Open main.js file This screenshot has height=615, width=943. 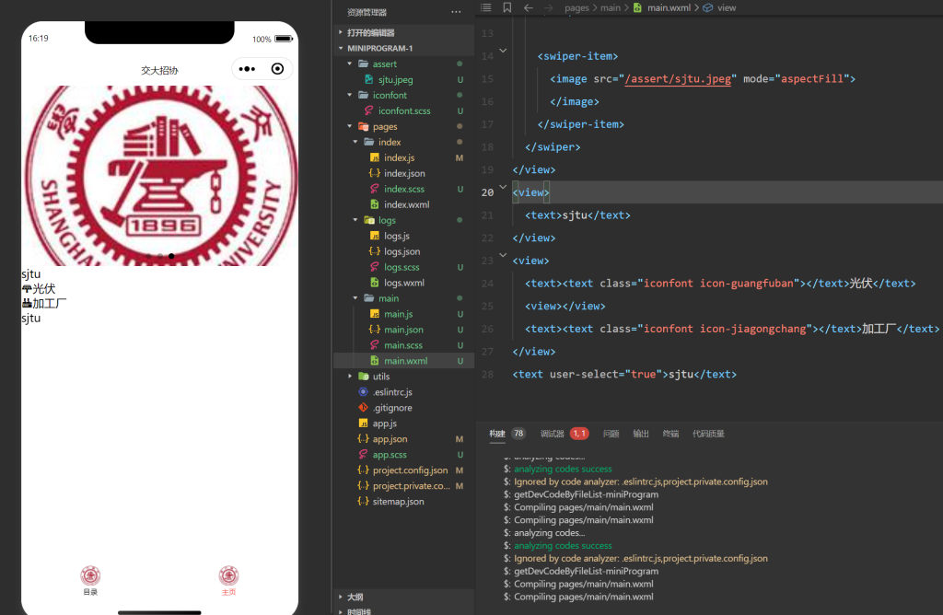[398, 314]
